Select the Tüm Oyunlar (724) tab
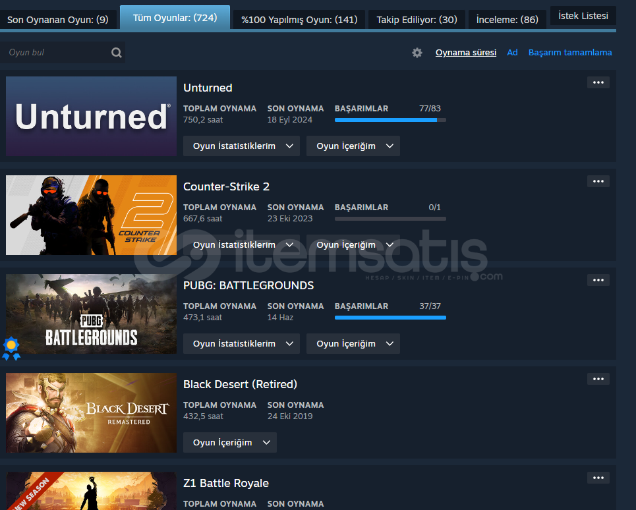636x510 pixels. click(175, 18)
